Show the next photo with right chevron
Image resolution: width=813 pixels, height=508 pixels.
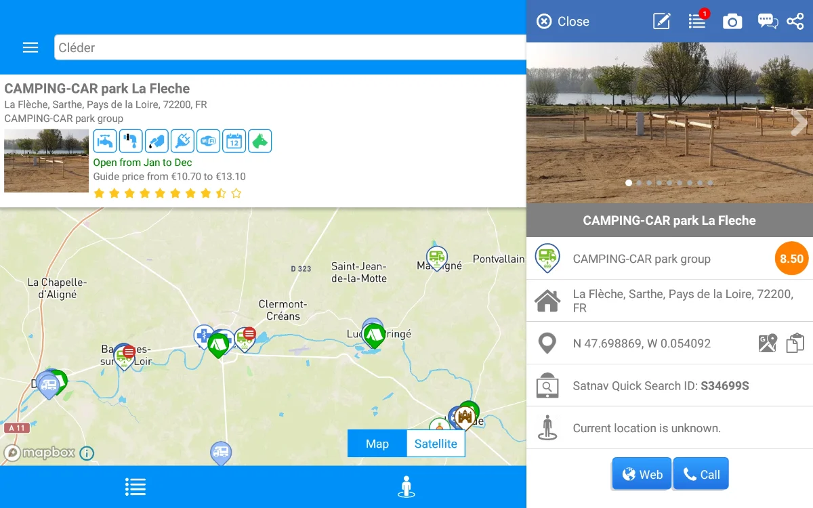pos(799,123)
